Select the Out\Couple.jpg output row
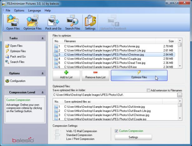192x146 pixels. (x=116, y=119)
